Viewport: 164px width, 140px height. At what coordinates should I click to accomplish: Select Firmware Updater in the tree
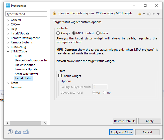(27, 69)
